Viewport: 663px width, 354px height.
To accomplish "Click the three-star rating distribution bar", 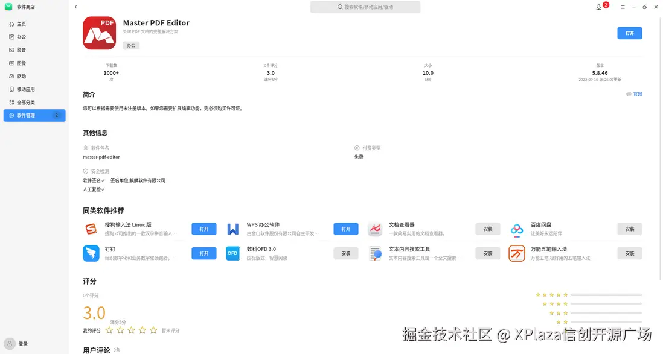I will 606,313.
